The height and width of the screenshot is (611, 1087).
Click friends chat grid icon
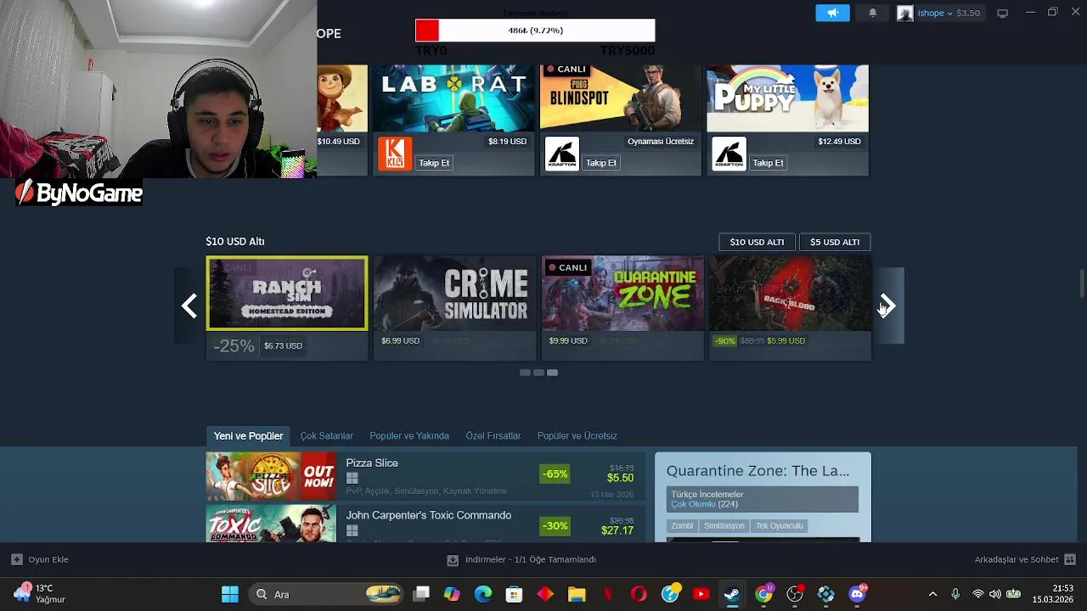click(x=1070, y=559)
